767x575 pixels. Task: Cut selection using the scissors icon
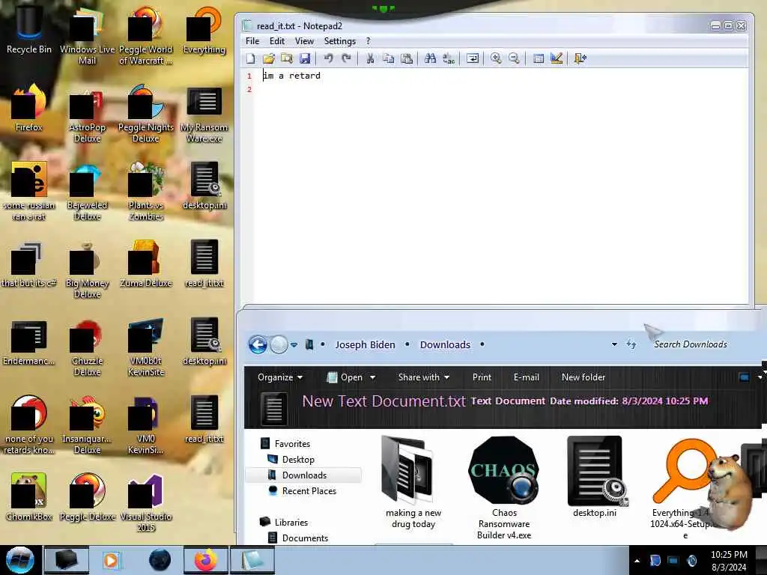(x=370, y=58)
